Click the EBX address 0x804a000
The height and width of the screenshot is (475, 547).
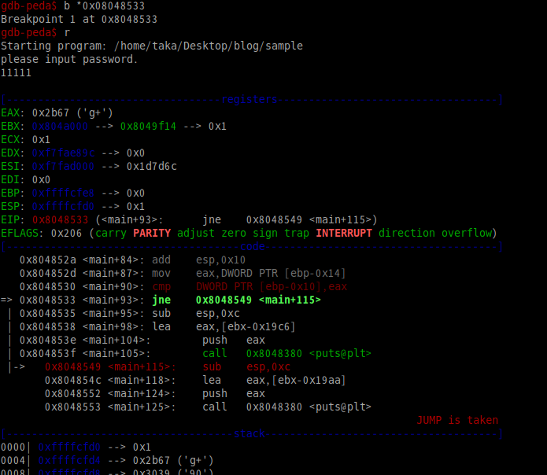[x=60, y=126]
